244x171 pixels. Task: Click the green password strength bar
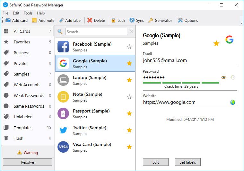click(x=181, y=83)
